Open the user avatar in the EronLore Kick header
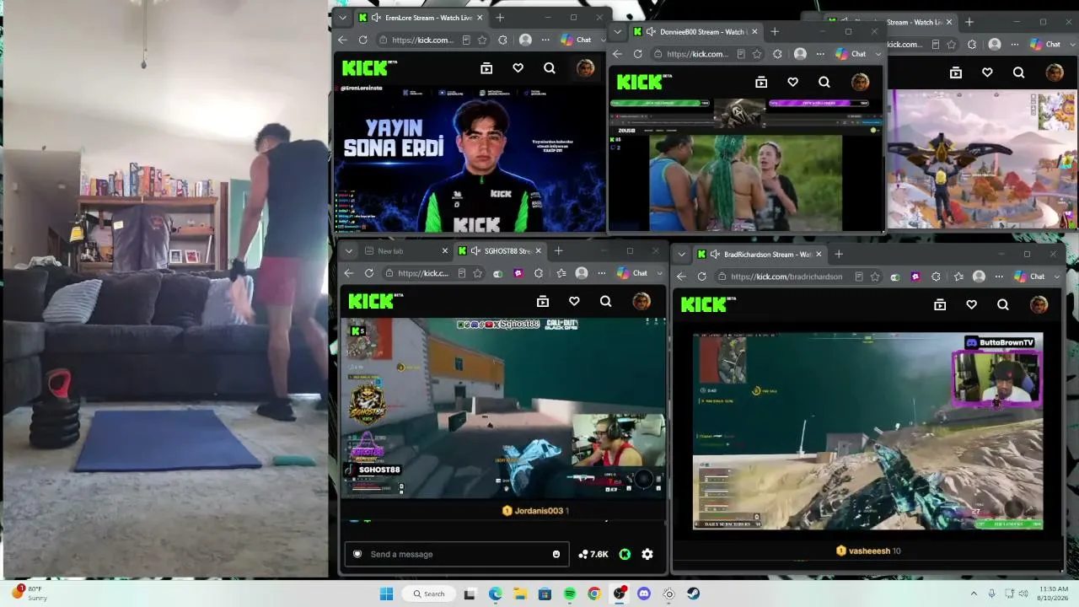This screenshot has height=607, width=1079. click(585, 68)
